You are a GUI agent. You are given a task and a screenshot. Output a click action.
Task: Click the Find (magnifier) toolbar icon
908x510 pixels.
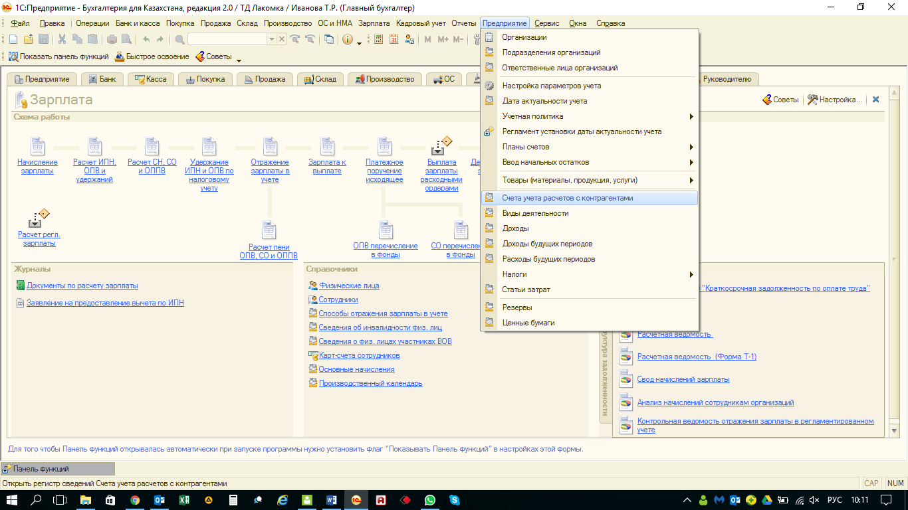tap(179, 39)
